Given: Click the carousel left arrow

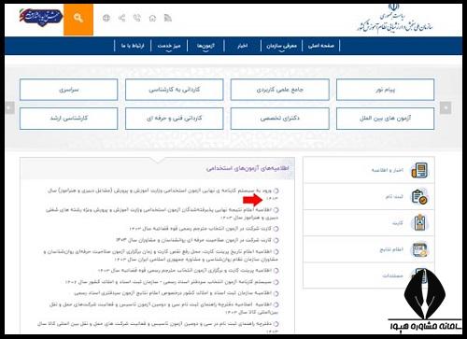Looking at the screenshot, I should tap(10, 107).
